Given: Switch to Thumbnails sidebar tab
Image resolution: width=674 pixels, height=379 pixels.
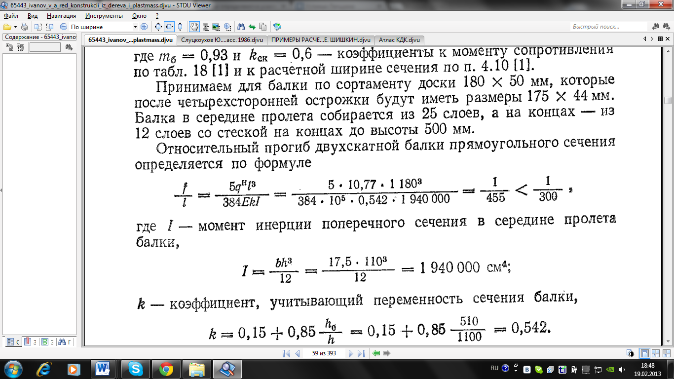Looking at the screenshot, I should tap(47, 341).
